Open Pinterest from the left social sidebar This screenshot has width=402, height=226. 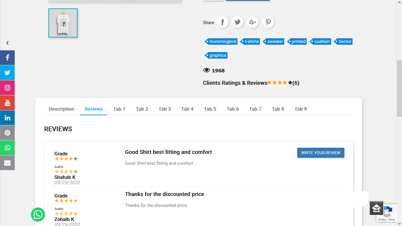(7, 133)
